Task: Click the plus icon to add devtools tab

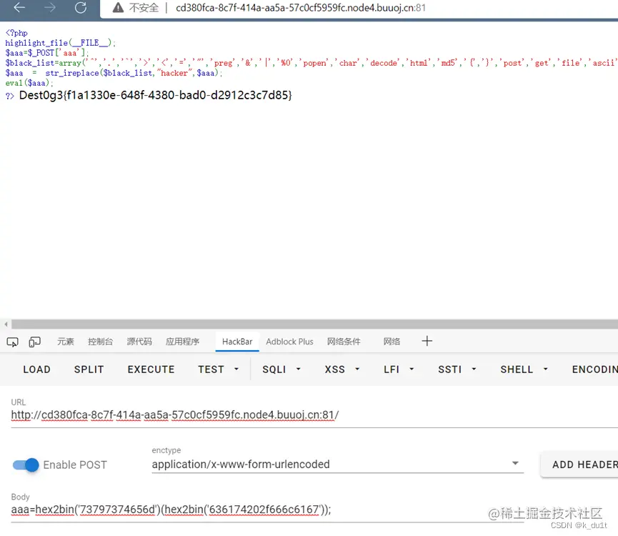Action: click(x=427, y=341)
